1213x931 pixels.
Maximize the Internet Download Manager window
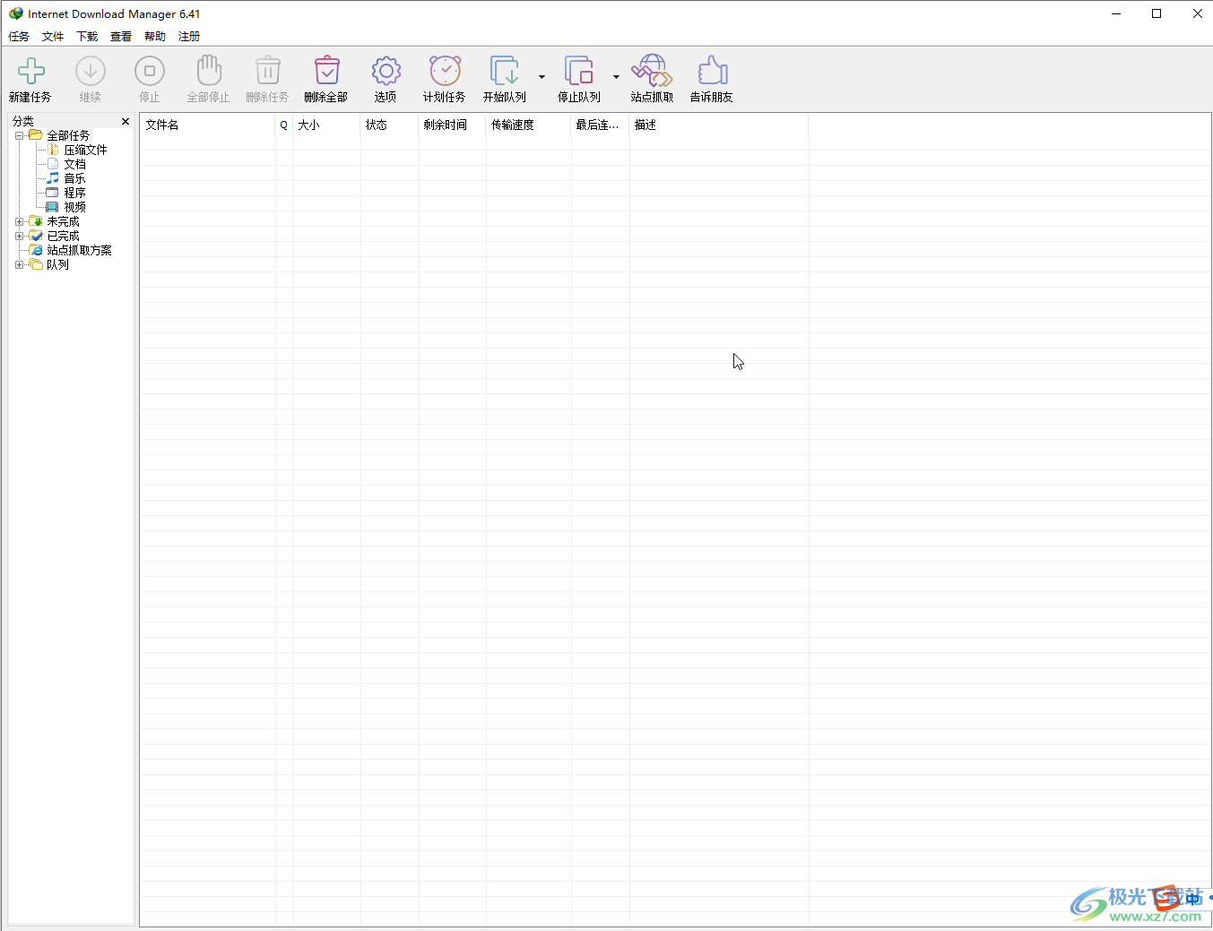click(x=1157, y=13)
